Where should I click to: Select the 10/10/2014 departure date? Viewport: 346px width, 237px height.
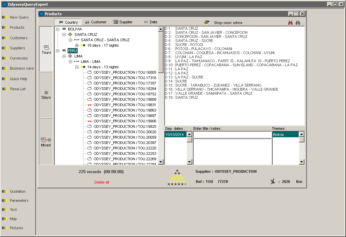click(x=174, y=135)
